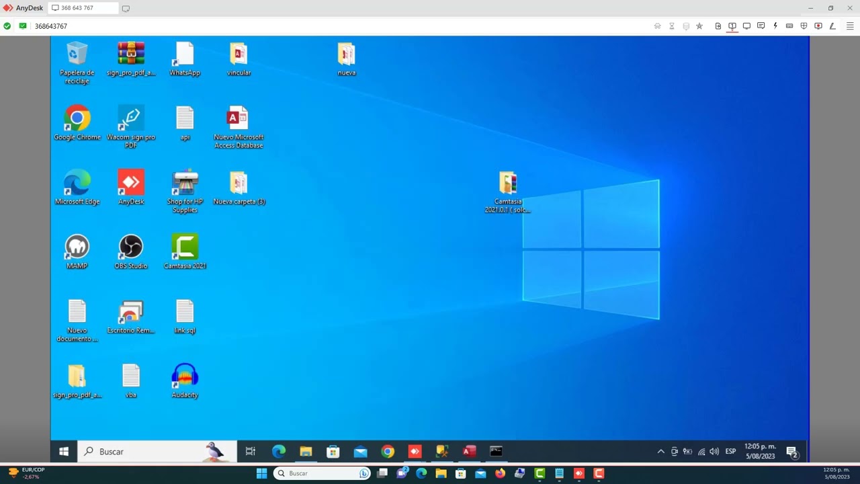Open the AnyDesk whiteboard pen tool
The image size is (860, 484).
pyautogui.click(x=832, y=26)
